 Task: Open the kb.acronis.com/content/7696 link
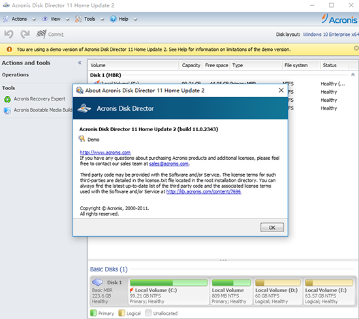(x=204, y=192)
